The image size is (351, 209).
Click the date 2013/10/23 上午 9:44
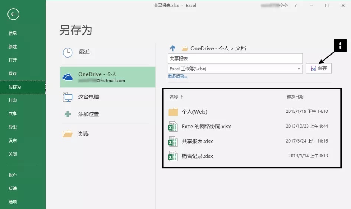point(307,126)
